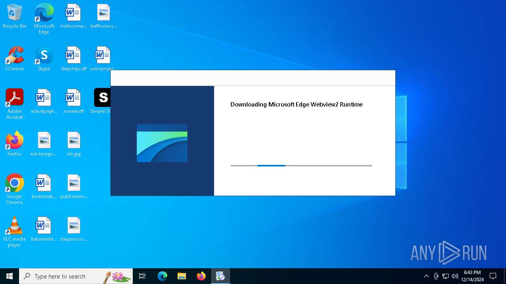Switch to the installer taskbar button
506x284 pixels.
[221, 276]
